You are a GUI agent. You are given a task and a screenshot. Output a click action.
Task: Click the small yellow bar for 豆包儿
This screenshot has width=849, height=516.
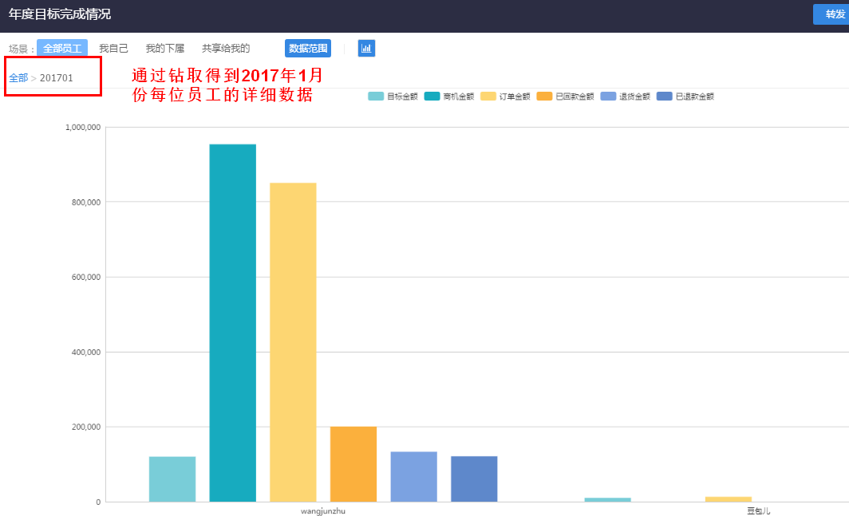(728, 499)
